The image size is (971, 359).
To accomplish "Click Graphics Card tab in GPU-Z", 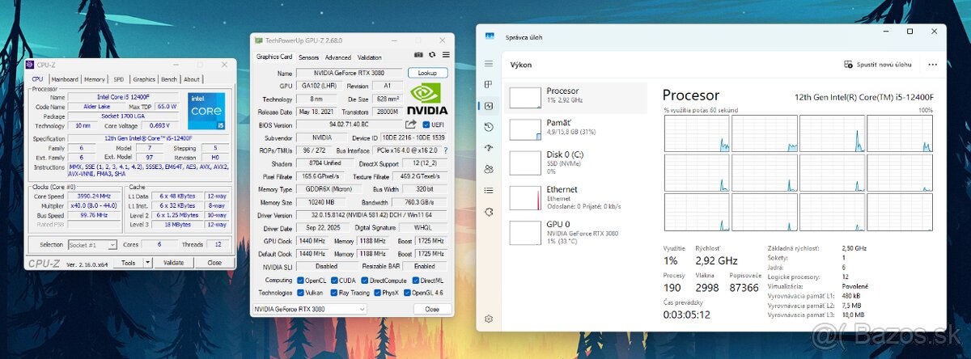I will (274, 57).
